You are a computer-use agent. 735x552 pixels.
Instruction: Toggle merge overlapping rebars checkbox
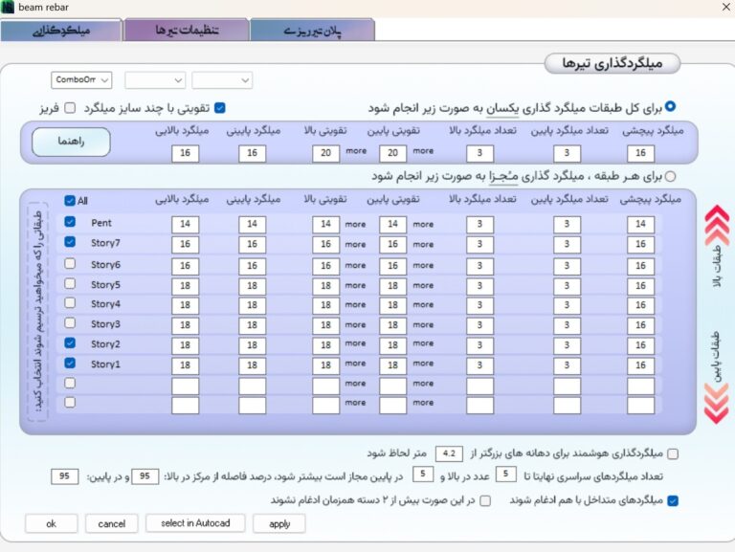(x=673, y=501)
